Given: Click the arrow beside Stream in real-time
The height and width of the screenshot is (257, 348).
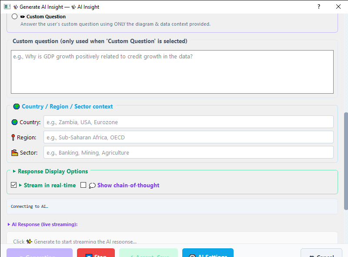Looking at the screenshot, I should point(20,185).
